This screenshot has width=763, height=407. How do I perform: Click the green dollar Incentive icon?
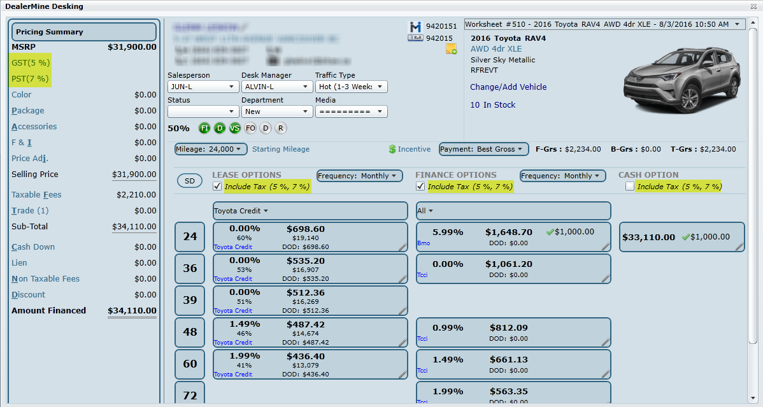pyautogui.click(x=392, y=149)
